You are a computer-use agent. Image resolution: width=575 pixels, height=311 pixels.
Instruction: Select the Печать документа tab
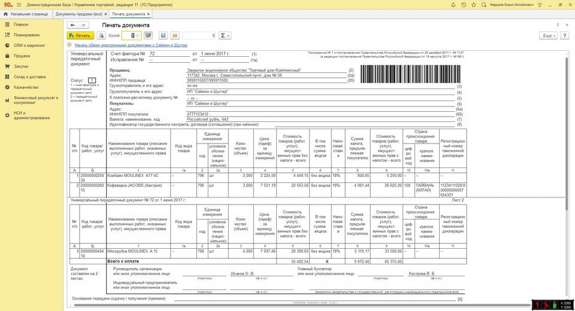click(128, 14)
